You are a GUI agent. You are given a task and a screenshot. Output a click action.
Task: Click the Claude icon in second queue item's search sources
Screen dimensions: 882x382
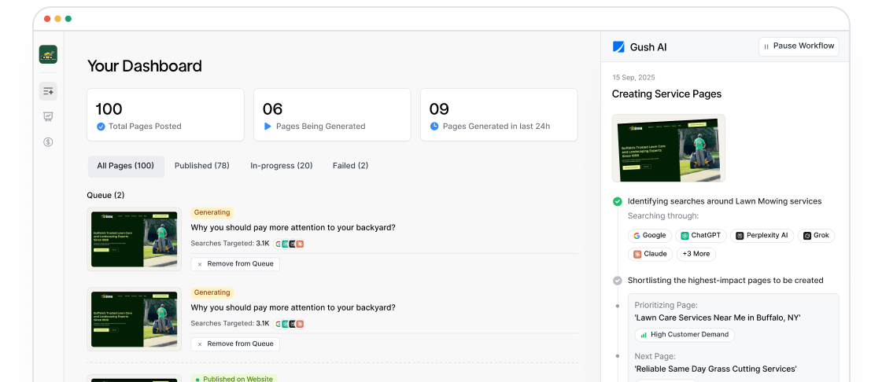click(x=300, y=324)
